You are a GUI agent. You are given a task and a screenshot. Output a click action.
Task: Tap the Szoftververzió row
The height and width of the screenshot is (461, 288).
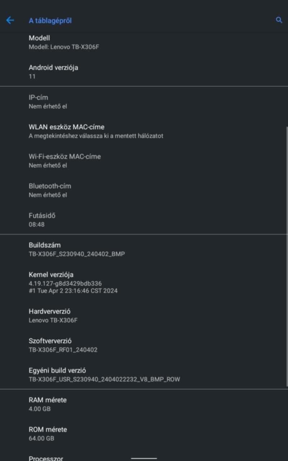pyautogui.click(x=63, y=345)
